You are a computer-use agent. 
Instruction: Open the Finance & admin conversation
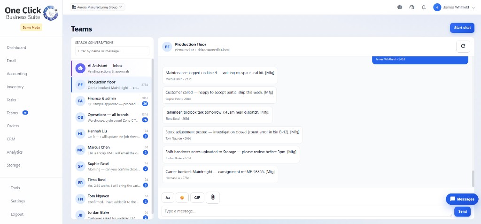[x=111, y=101]
